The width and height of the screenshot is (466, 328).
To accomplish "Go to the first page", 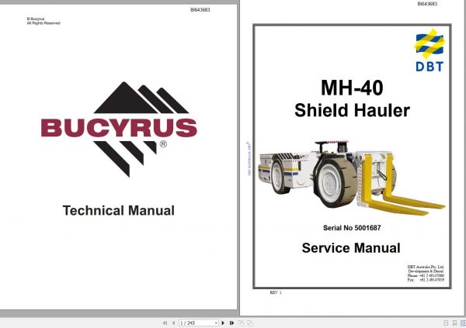I will click(x=165, y=323).
